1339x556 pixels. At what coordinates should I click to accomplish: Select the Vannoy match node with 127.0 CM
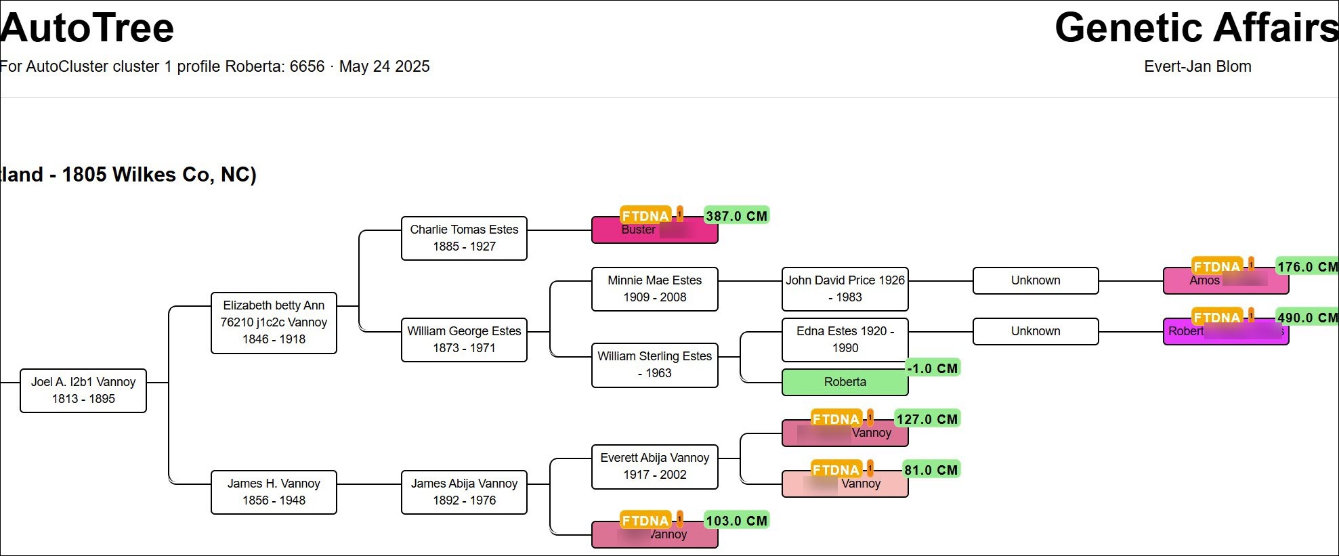point(845,433)
